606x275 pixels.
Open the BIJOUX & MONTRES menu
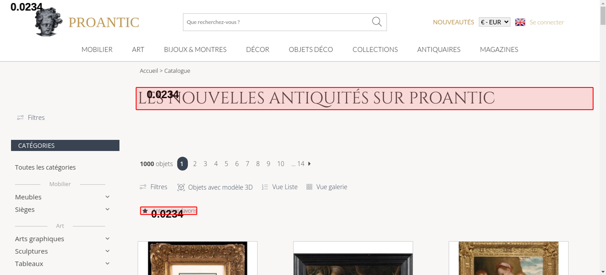pos(195,49)
